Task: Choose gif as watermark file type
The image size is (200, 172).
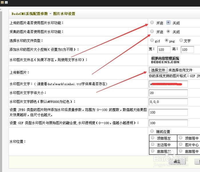Action: (x=152, y=40)
